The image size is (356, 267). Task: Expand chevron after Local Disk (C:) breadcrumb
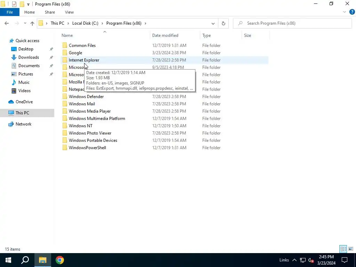[x=103, y=23]
